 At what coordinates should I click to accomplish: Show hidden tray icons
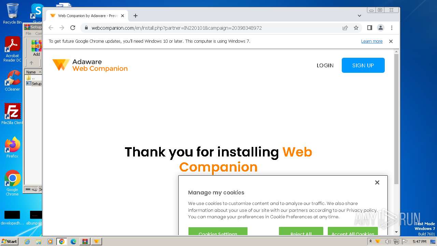[x=370, y=241]
